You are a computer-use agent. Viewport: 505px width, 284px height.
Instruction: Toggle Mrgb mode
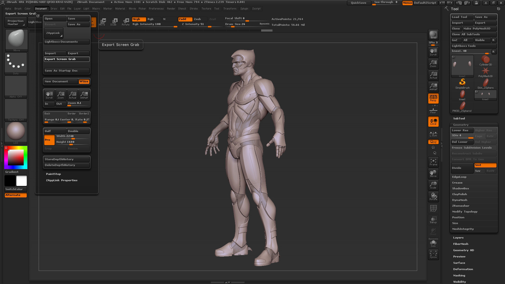pos(139,19)
